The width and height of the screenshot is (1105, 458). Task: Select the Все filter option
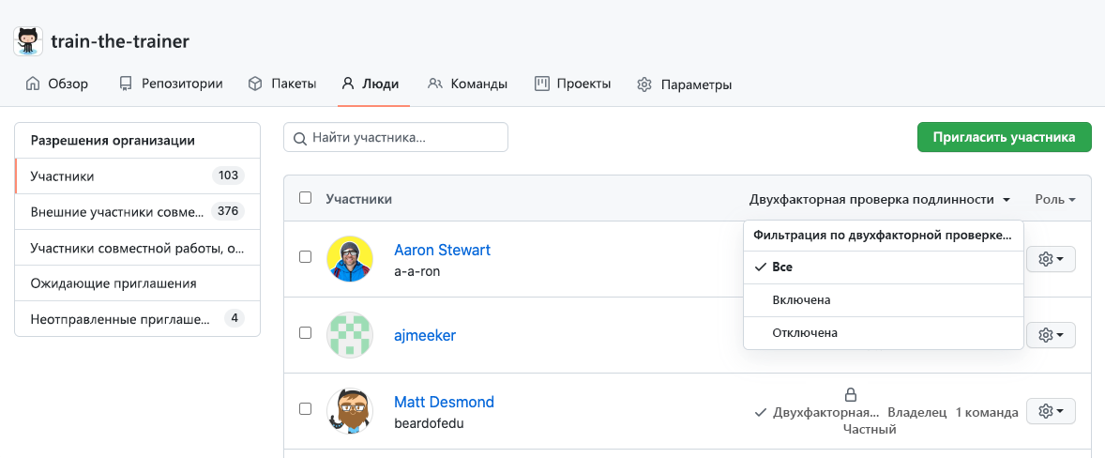pos(883,267)
